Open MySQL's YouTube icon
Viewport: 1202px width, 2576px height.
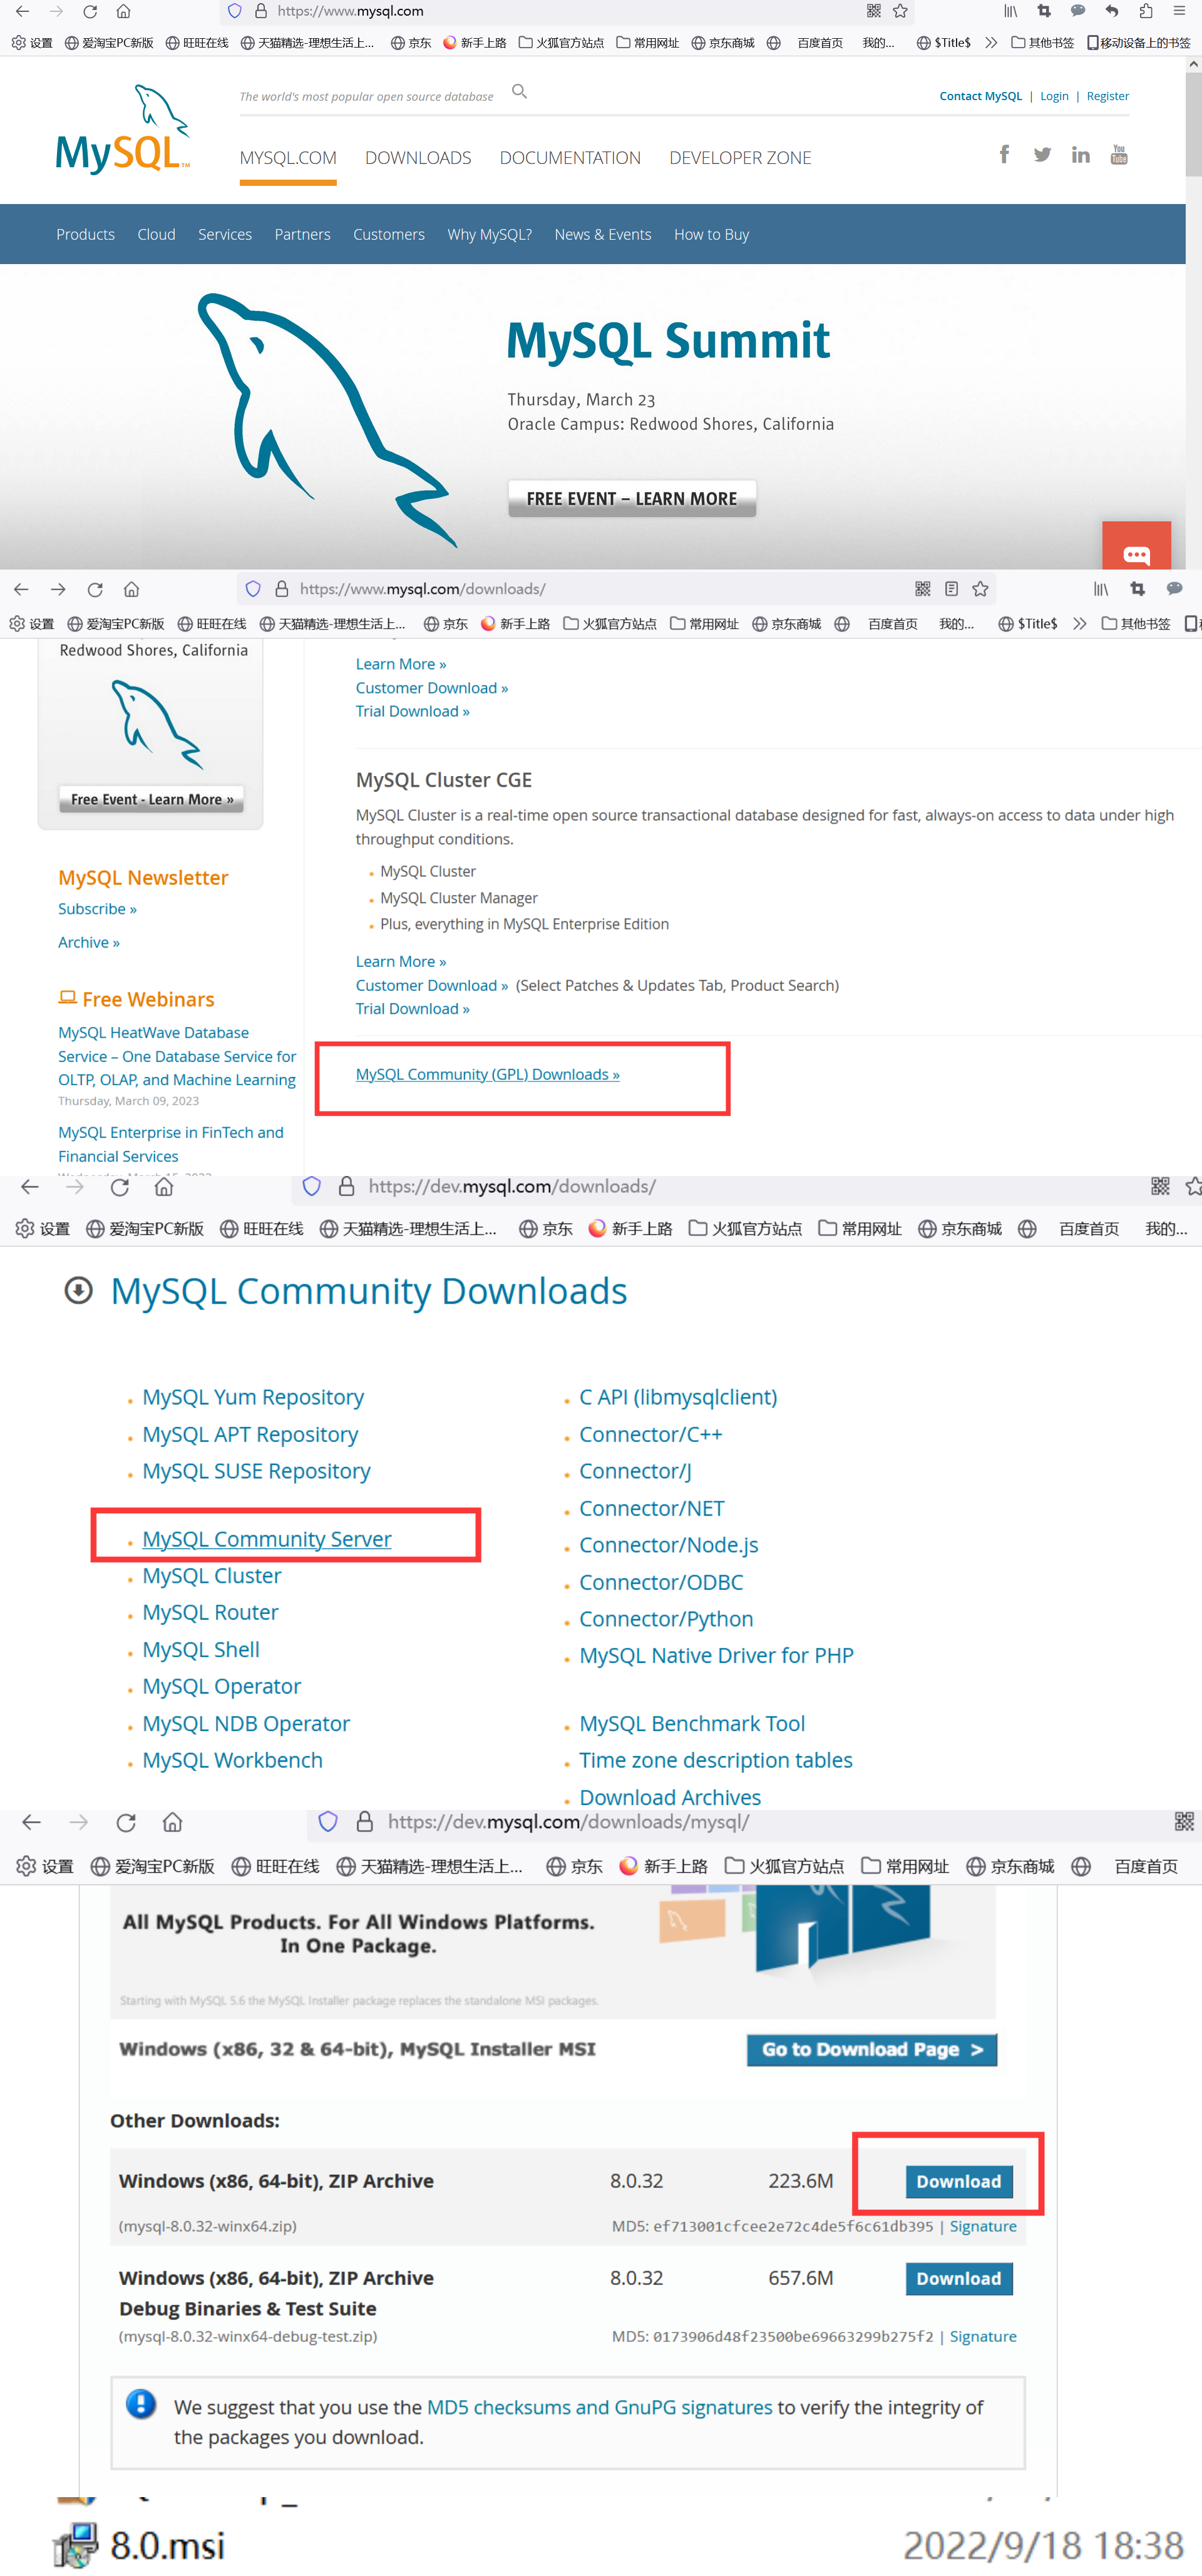click(x=1119, y=154)
